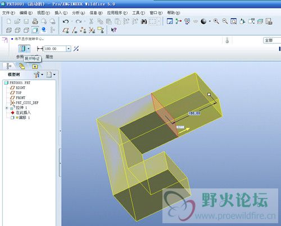Select the RIGHT datum plane

(18, 87)
